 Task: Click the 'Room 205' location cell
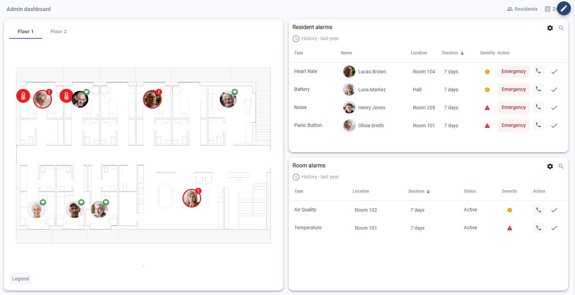pos(424,108)
